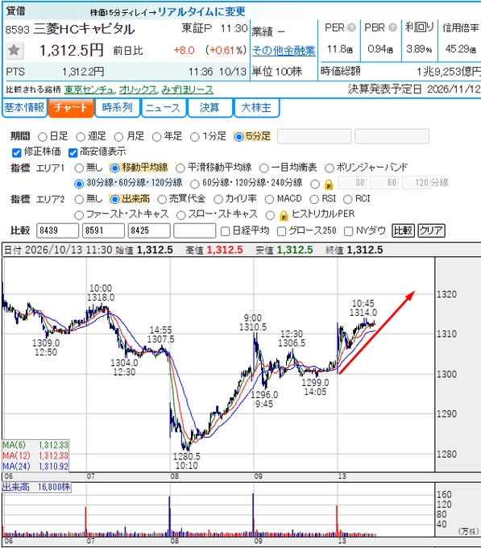Click first empty period date field
The image size is (481, 548).
click(x=314, y=136)
